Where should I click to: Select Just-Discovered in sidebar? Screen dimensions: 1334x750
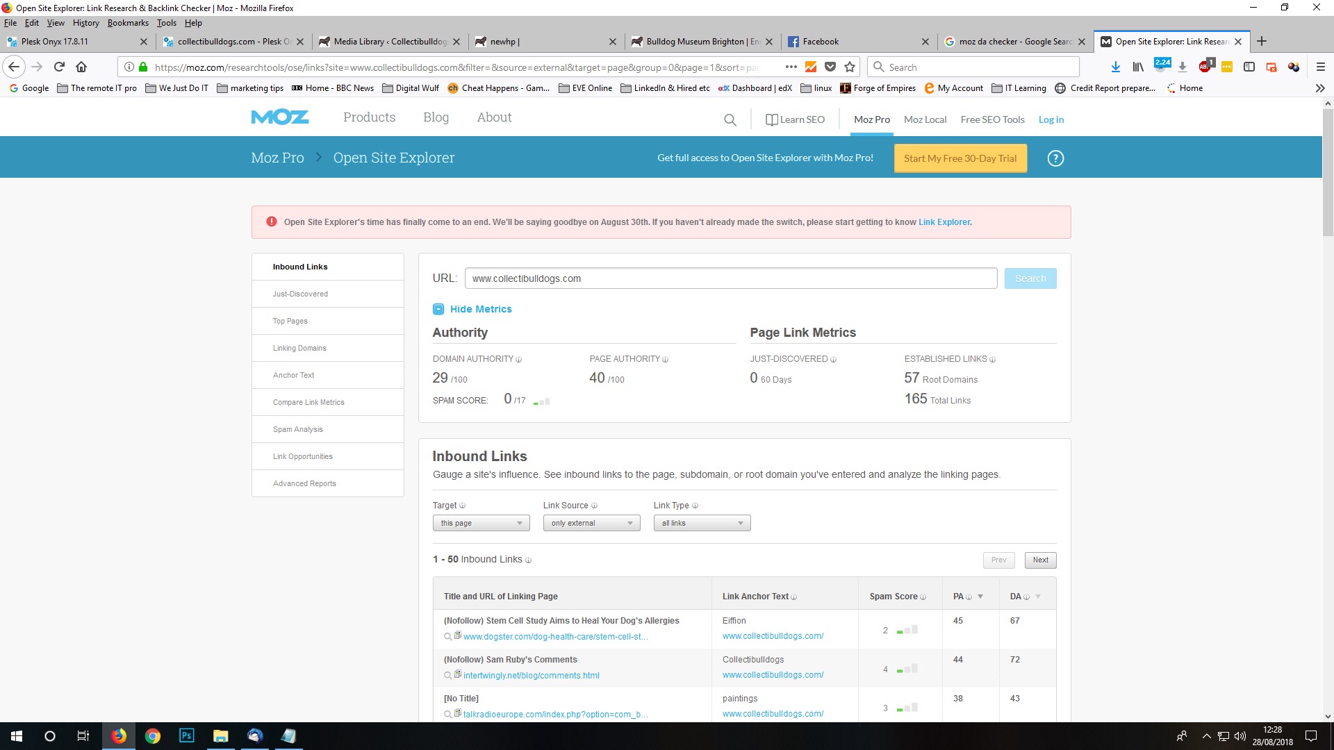(327, 294)
